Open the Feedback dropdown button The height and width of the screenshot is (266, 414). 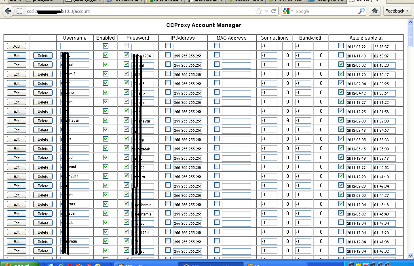pyautogui.click(x=397, y=11)
